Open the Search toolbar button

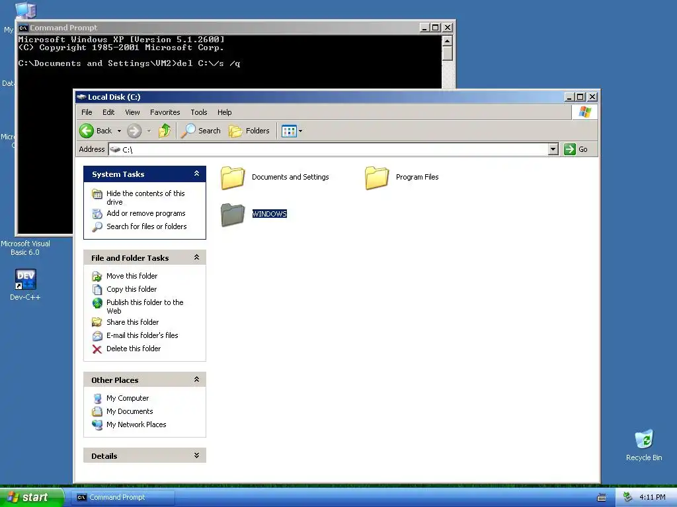coord(201,131)
